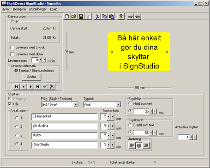Enable Leverera med S-krok checkbox
Screen dimensions: 210x168
coord(12,48)
